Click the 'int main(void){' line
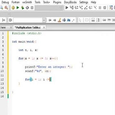This screenshot has width=115, height=115. pos(24,42)
